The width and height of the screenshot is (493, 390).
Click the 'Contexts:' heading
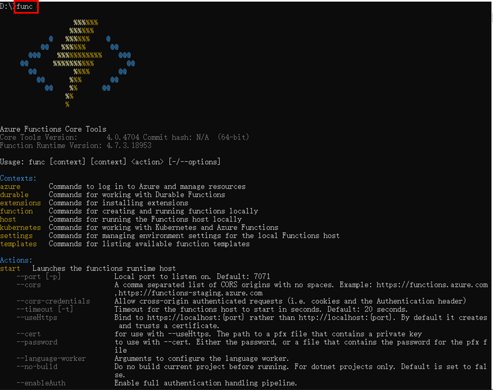pos(18,178)
